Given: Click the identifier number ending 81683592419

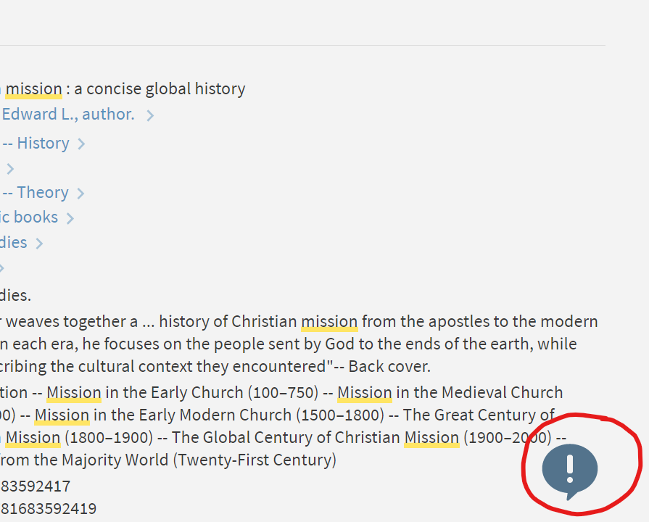Looking at the screenshot, I should click(x=49, y=509).
